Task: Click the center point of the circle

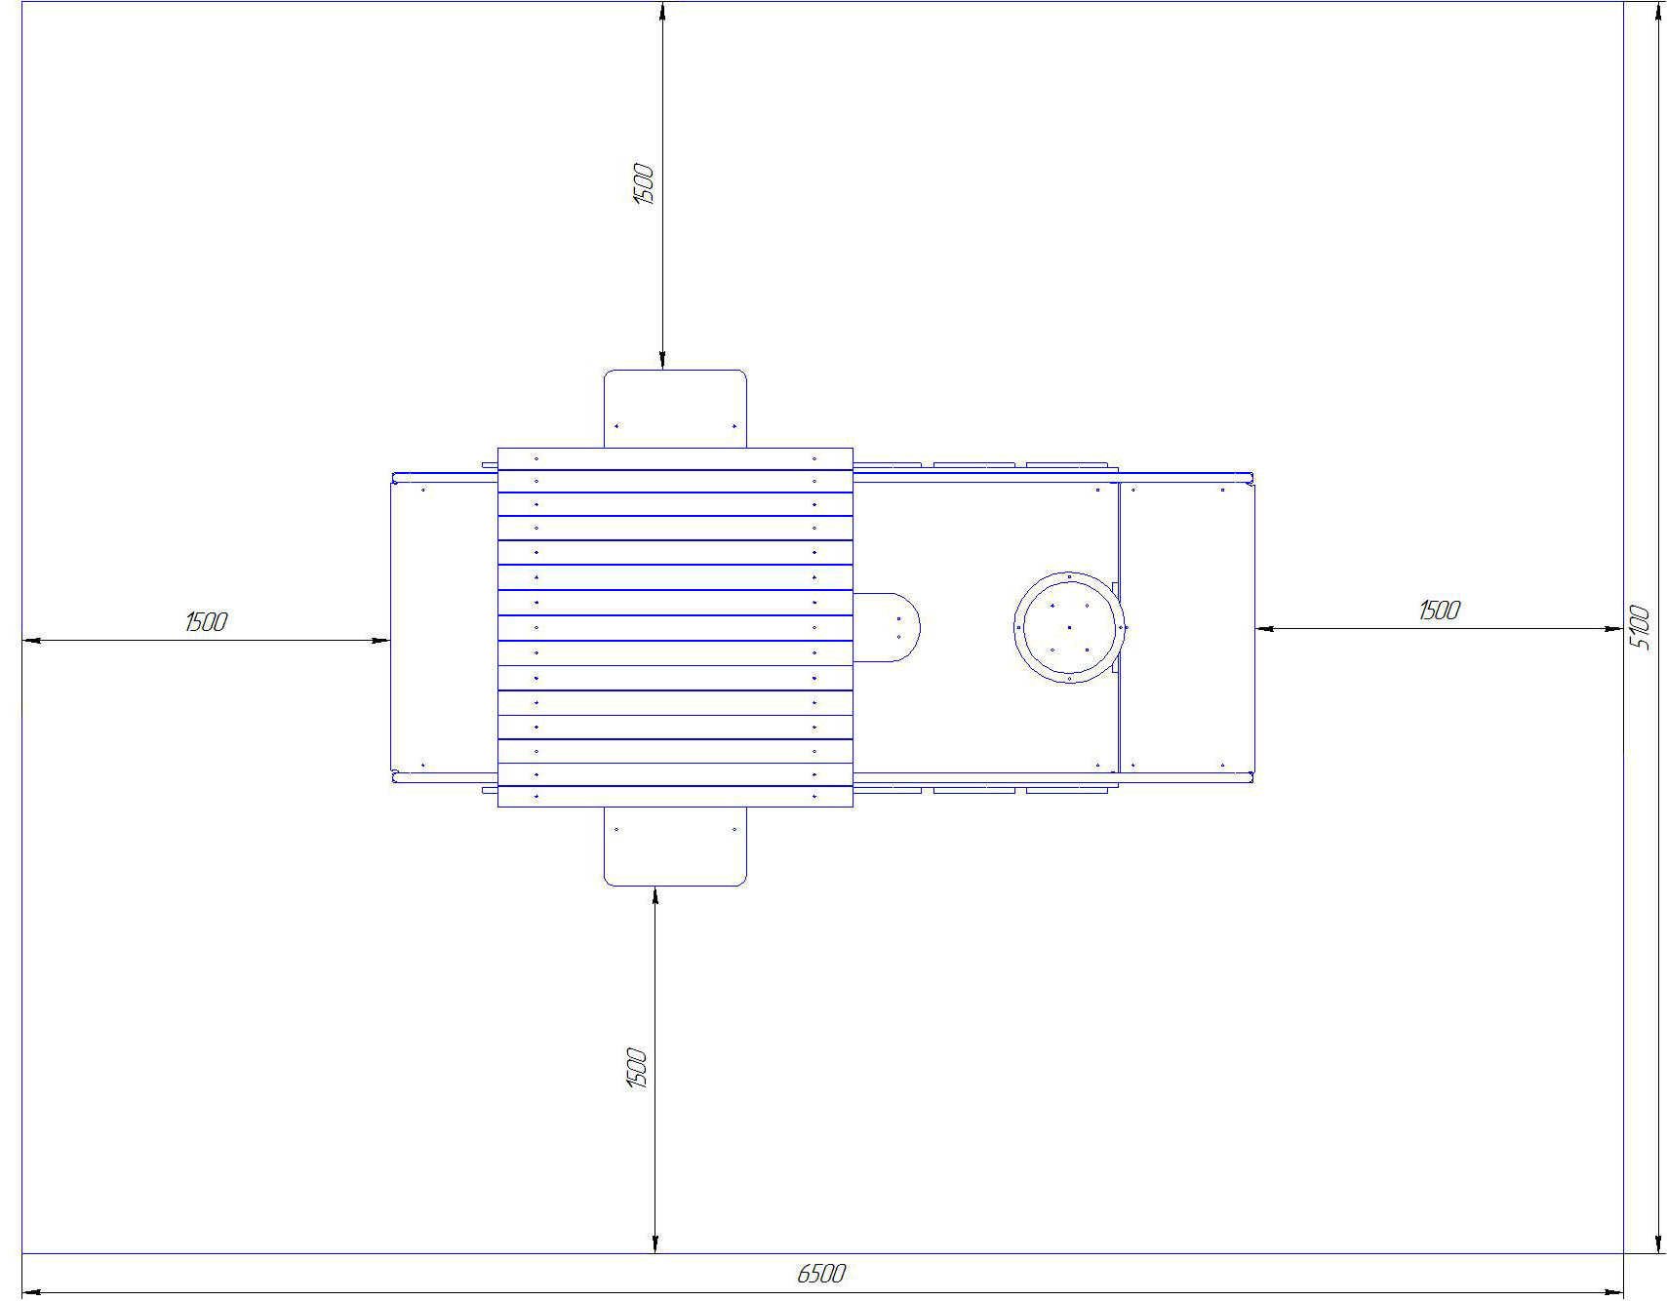Action: (x=1069, y=627)
